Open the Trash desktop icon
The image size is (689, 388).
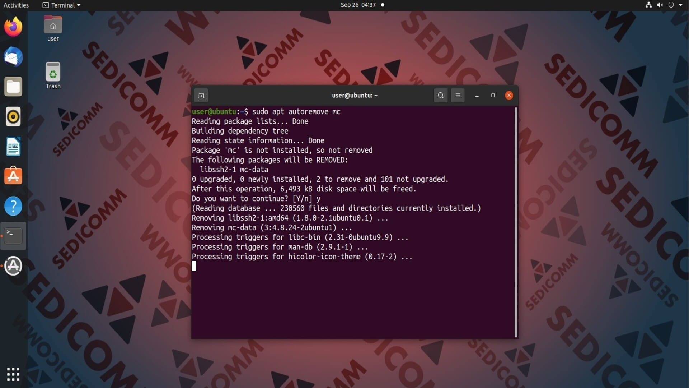pyautogui.click(x=53, y=76)
